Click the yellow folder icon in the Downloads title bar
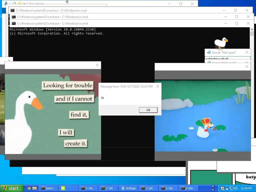The width and height of the screenshot is (256, 192). pos(20,3)
